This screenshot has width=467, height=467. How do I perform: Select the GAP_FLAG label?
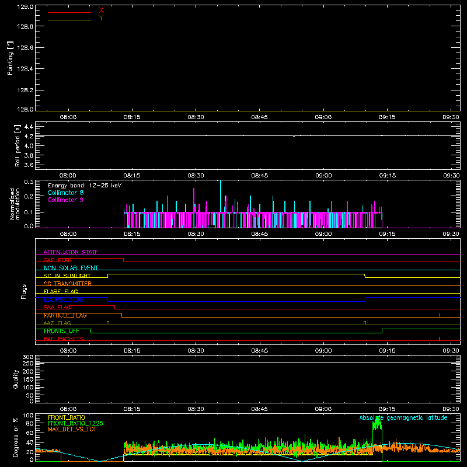pos(57,260)
